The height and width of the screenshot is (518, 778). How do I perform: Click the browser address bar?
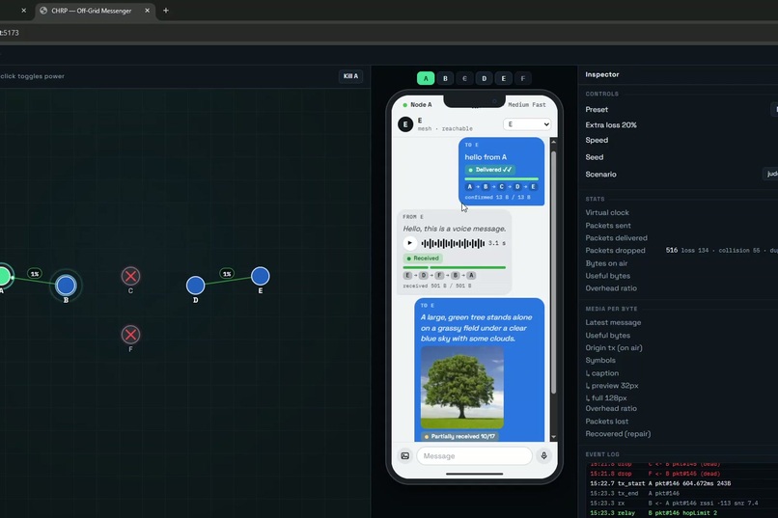tap(389, 33)
